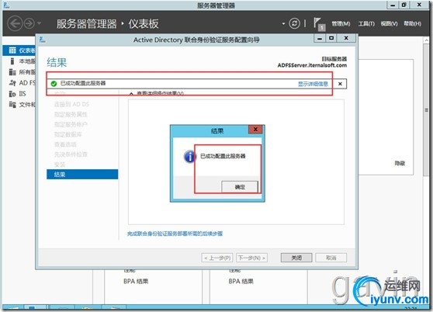Click the 关闭 button in the wizard

click(296, 258)
